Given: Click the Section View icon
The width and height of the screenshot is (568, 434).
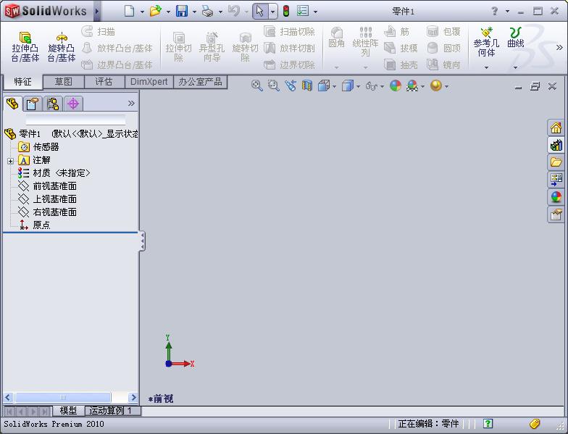Looking at the screenshot, I should coord(307,85).
